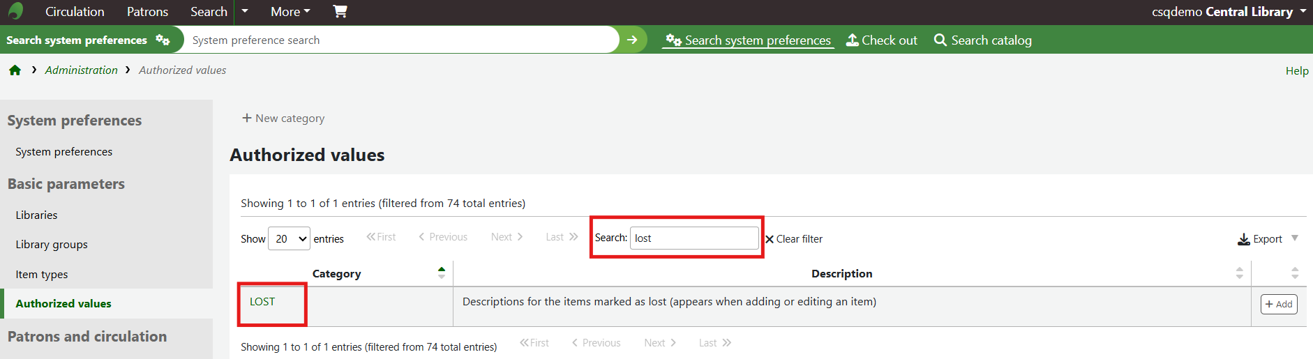Open the Circulation menu

(x=75, y=12)
